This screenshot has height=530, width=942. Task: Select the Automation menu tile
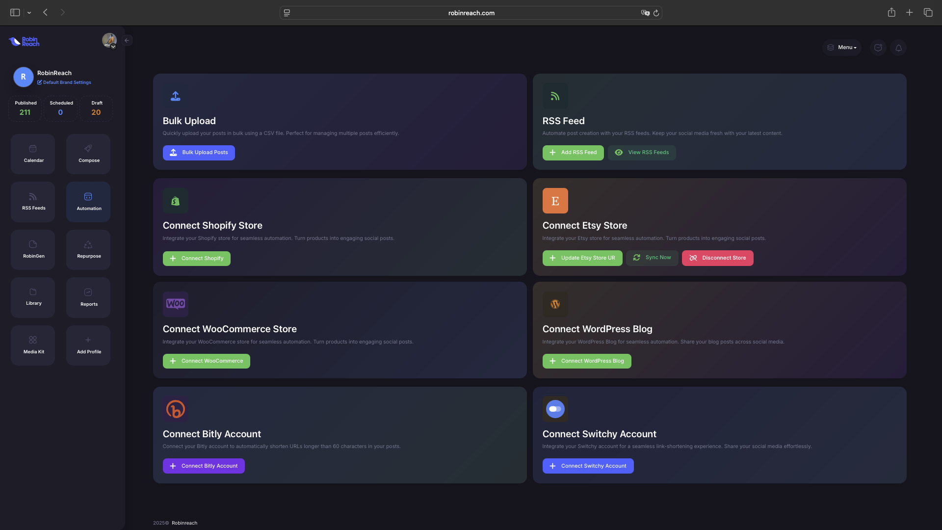pyautogui.click(x=88, y=202)
